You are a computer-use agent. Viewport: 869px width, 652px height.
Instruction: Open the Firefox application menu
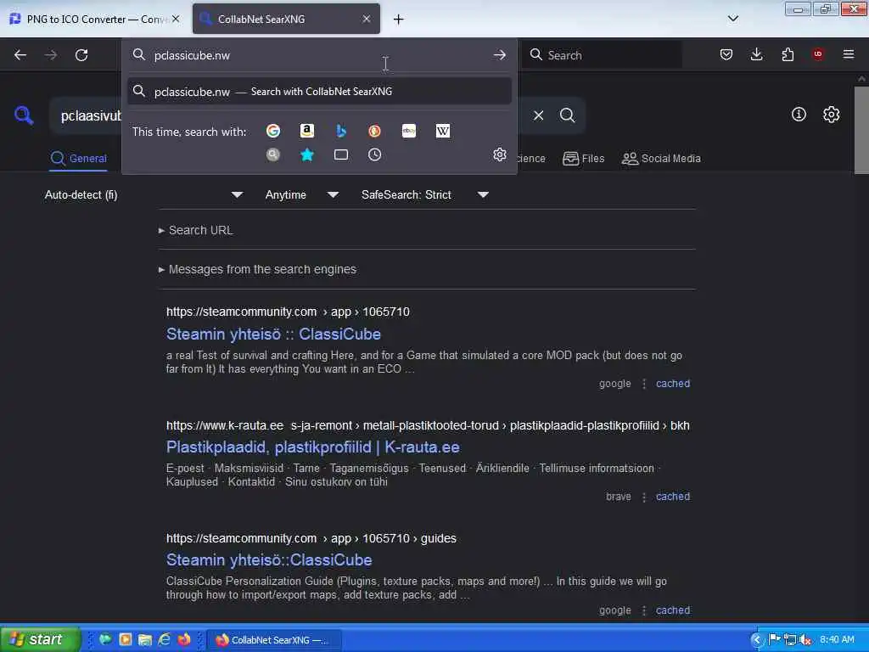(849, 54)
